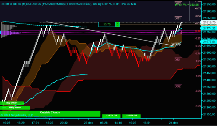The height and width of the screenshot is (126, 217).
Task: Click the 17:21 time axis label
Action: click(35, 123)
